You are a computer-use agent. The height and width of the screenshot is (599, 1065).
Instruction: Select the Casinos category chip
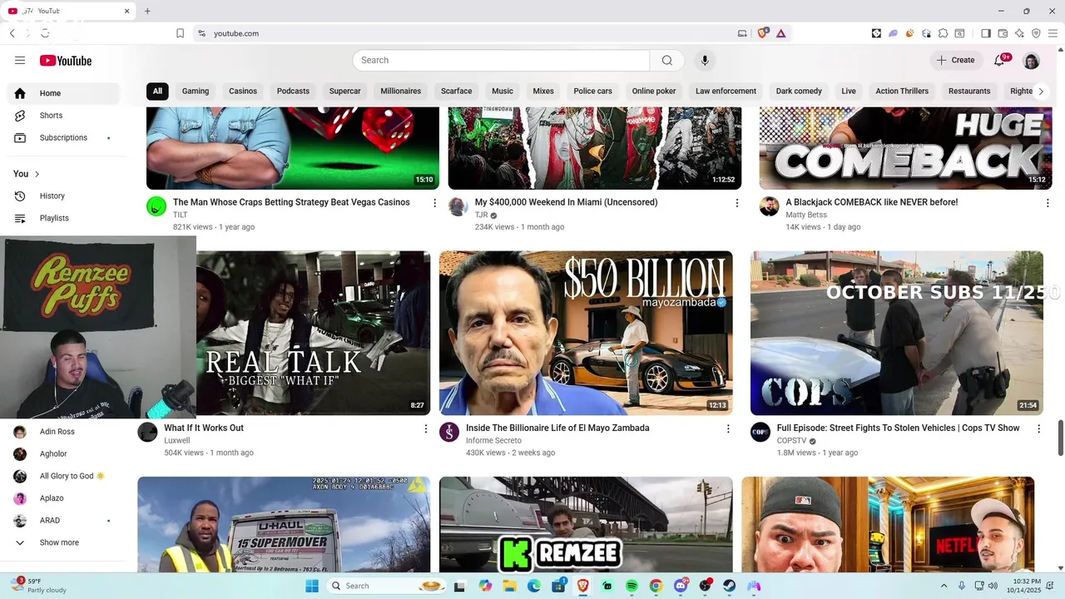[x=243, y=92]
